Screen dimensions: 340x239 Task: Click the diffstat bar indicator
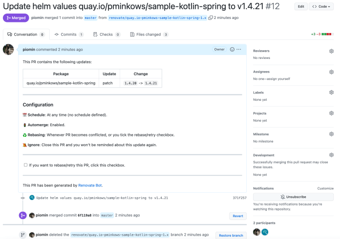click(x=327, y=34)
